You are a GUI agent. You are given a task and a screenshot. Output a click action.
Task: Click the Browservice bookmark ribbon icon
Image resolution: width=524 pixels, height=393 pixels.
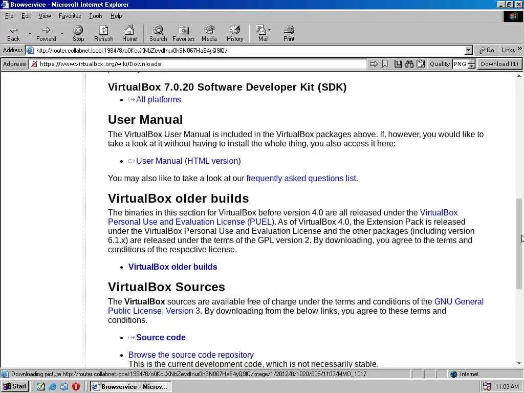385,64
